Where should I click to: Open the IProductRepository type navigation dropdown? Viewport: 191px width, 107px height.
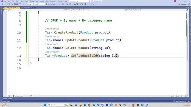coord(94,10)
